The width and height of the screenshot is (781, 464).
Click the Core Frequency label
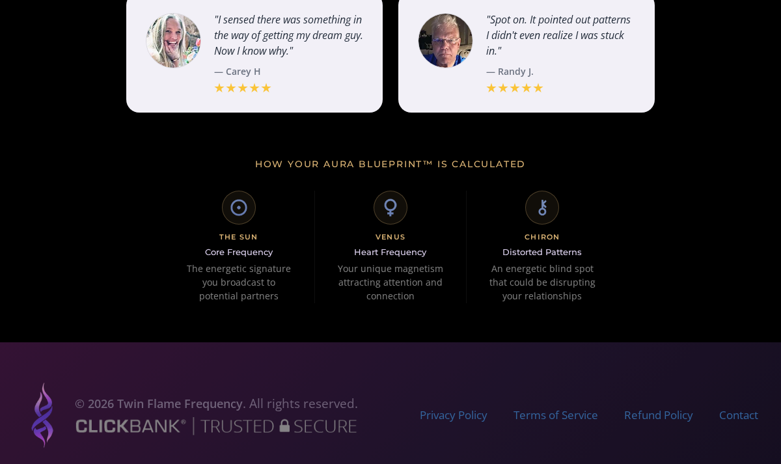pos(239,252)
